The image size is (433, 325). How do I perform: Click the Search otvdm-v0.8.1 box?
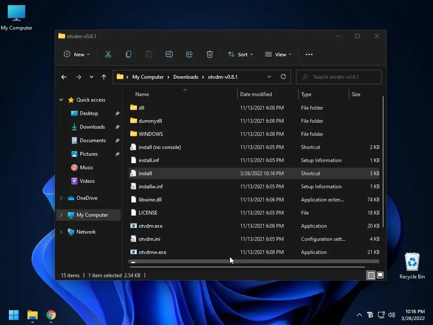click(339, 77)
